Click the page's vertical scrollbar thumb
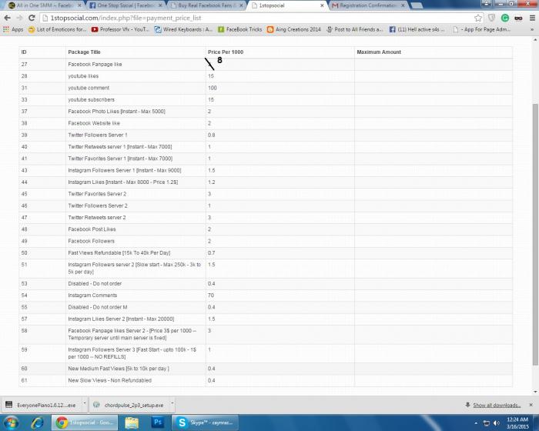Screen dimensions: 539x431 pyautogui.click(x=535, y=234)
